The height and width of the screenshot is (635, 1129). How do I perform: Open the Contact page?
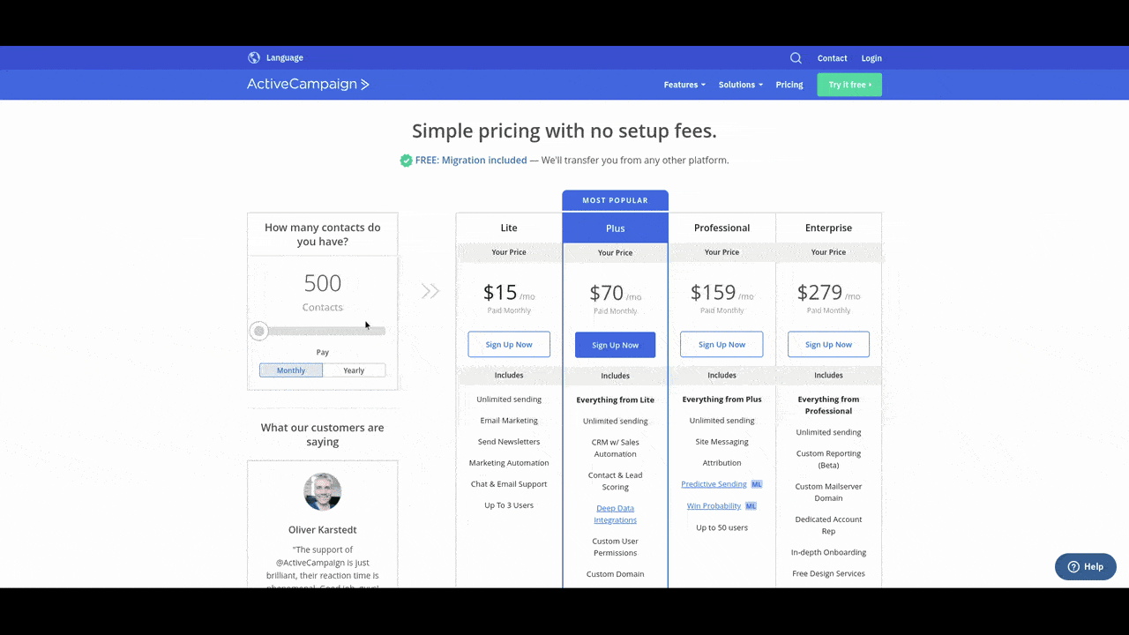click(832, 58)
